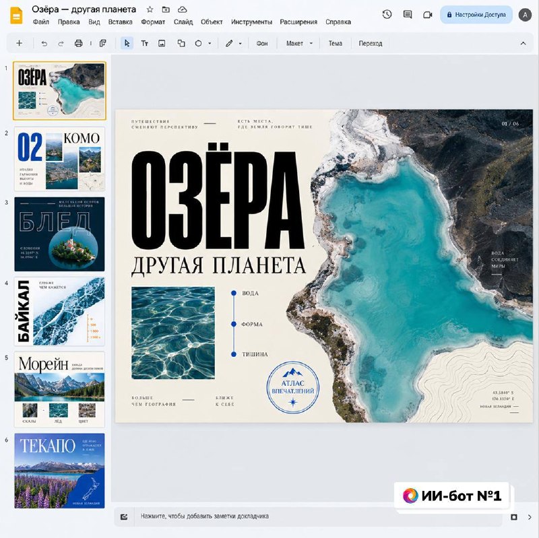Image resolution: width=539 pixels, height=538 pixels.
Task: Open the Формат menu
Action: (x=153, y=22)
